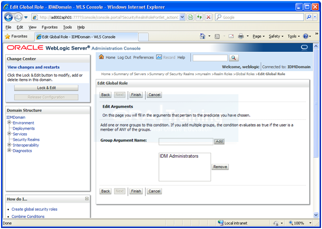This screenshot has width=322, height=229.
Task: Click the top Cancel button
Action: click(x=154, y=95)
